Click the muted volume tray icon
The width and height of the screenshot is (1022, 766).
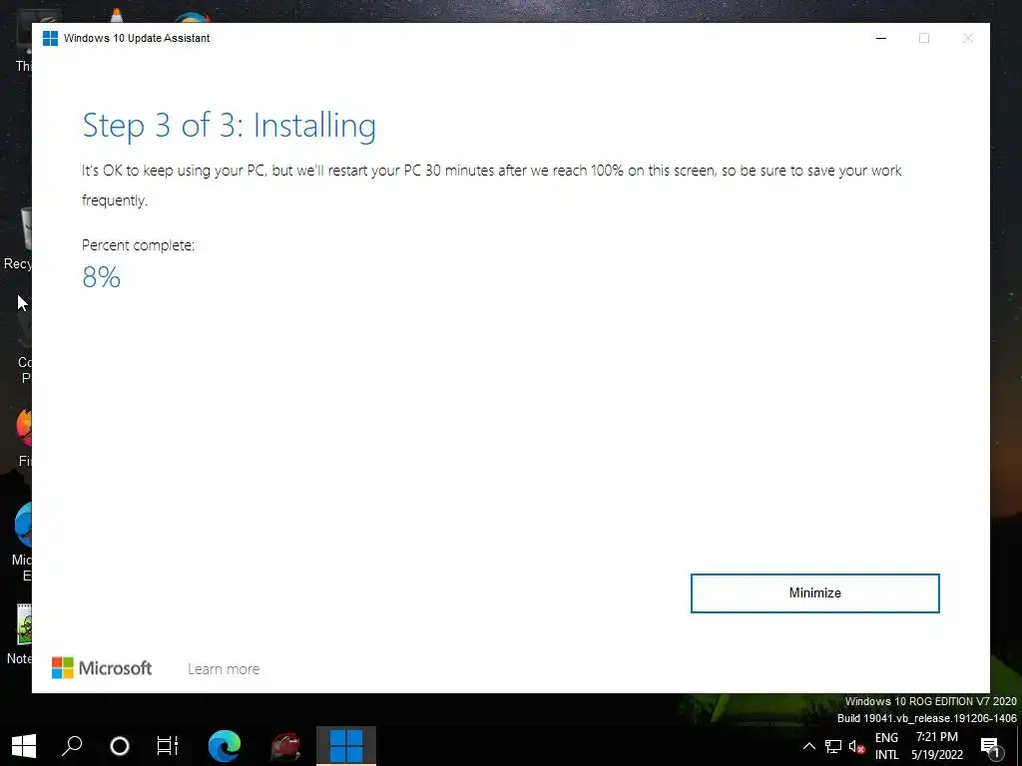coord(856,746)
